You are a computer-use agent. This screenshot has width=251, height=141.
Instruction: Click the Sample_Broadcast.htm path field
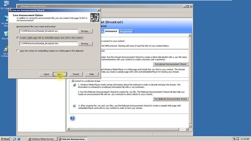tap(49, 43)
